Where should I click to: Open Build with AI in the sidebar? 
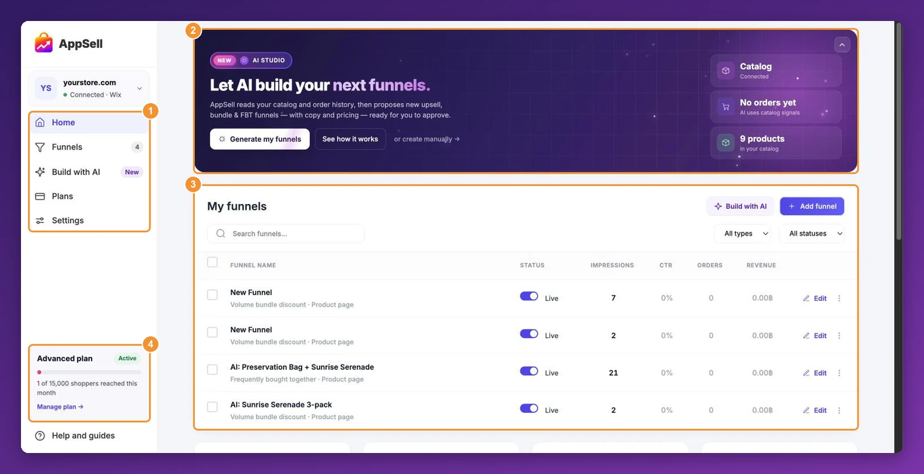pos(89,172)
